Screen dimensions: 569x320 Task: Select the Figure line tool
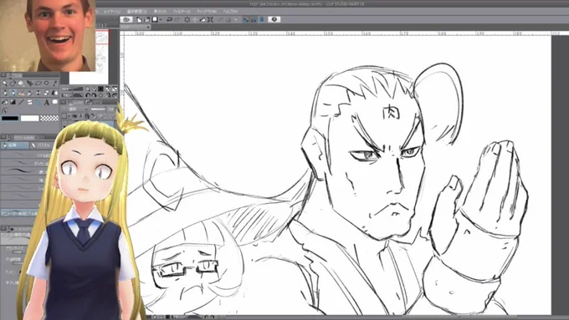tap(22, 102)
